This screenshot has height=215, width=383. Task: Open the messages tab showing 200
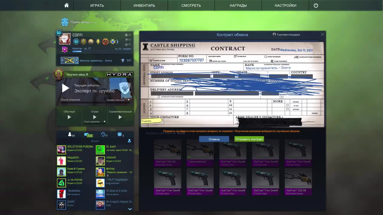pyautogui.click(x=88, y=135)
